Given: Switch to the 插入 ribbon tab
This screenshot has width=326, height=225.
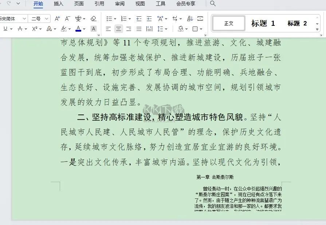Looking at the screenshot, I should pyautogui.click(x=59, y=4).
